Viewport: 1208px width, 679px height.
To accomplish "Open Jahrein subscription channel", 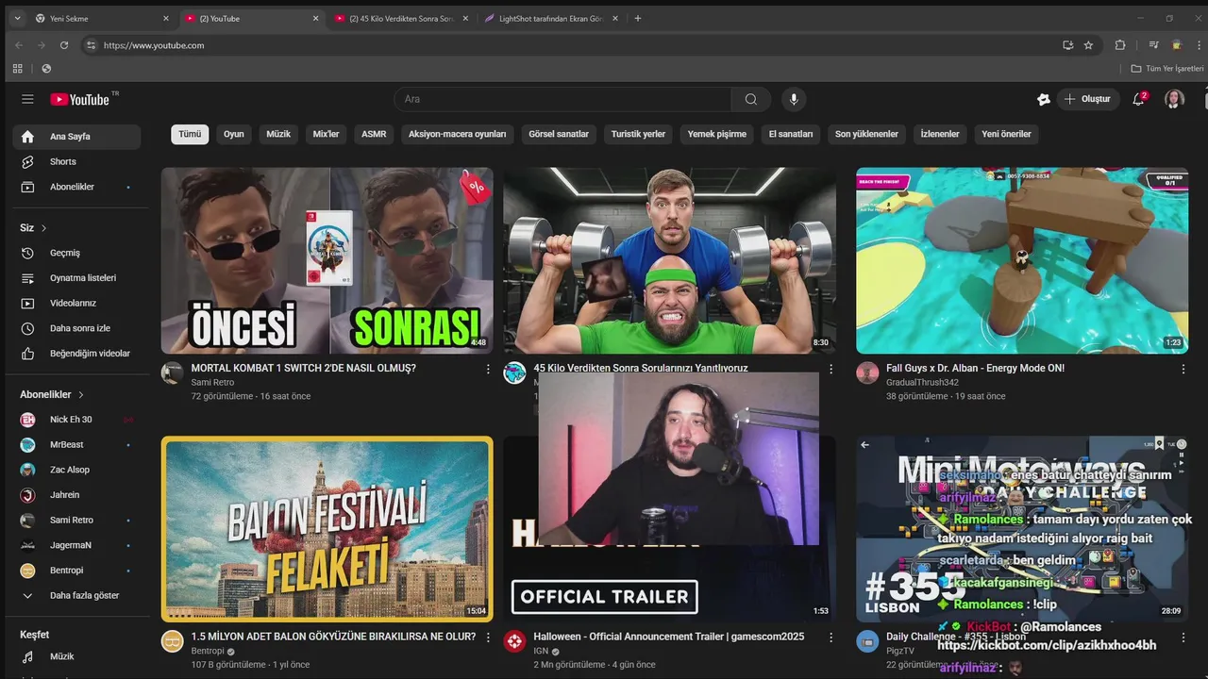I will click(x=76, y=495).
